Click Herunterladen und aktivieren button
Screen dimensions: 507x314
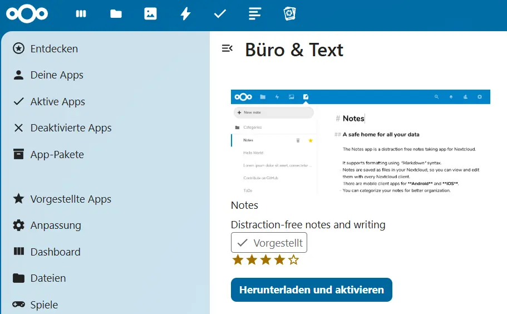tap(311, 290)
